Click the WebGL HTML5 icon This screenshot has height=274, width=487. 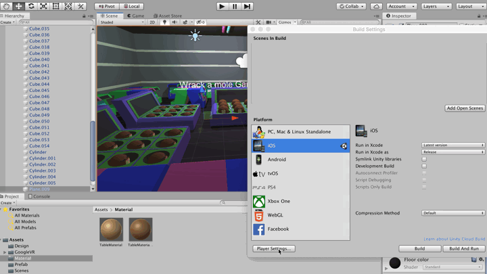(x=258, y=215)
